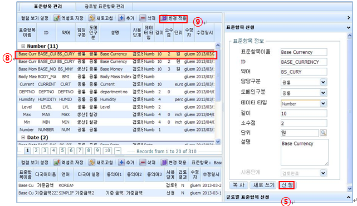Click 컬럼 보기 설정 in lower grid toolbar
The width and height of the screenshot is (357, 206).
(35, 163)
